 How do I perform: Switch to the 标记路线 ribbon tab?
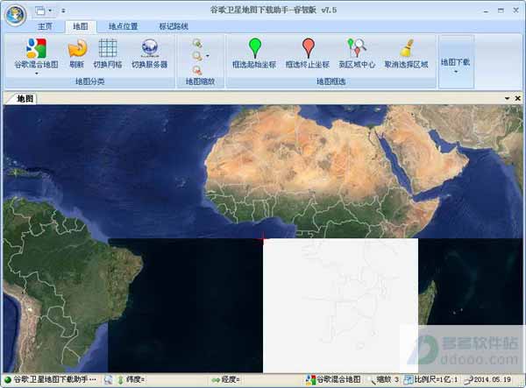pos(173,26)
